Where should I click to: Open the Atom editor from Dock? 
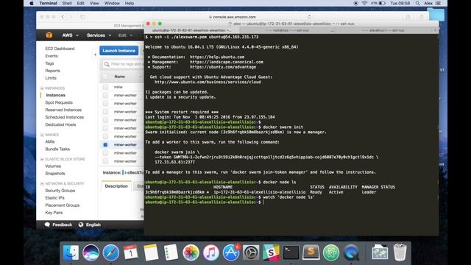point(331,252)
